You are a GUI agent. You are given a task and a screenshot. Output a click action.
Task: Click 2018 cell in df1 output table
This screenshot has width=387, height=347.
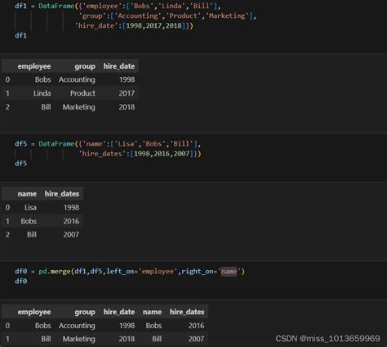(127, 107)
